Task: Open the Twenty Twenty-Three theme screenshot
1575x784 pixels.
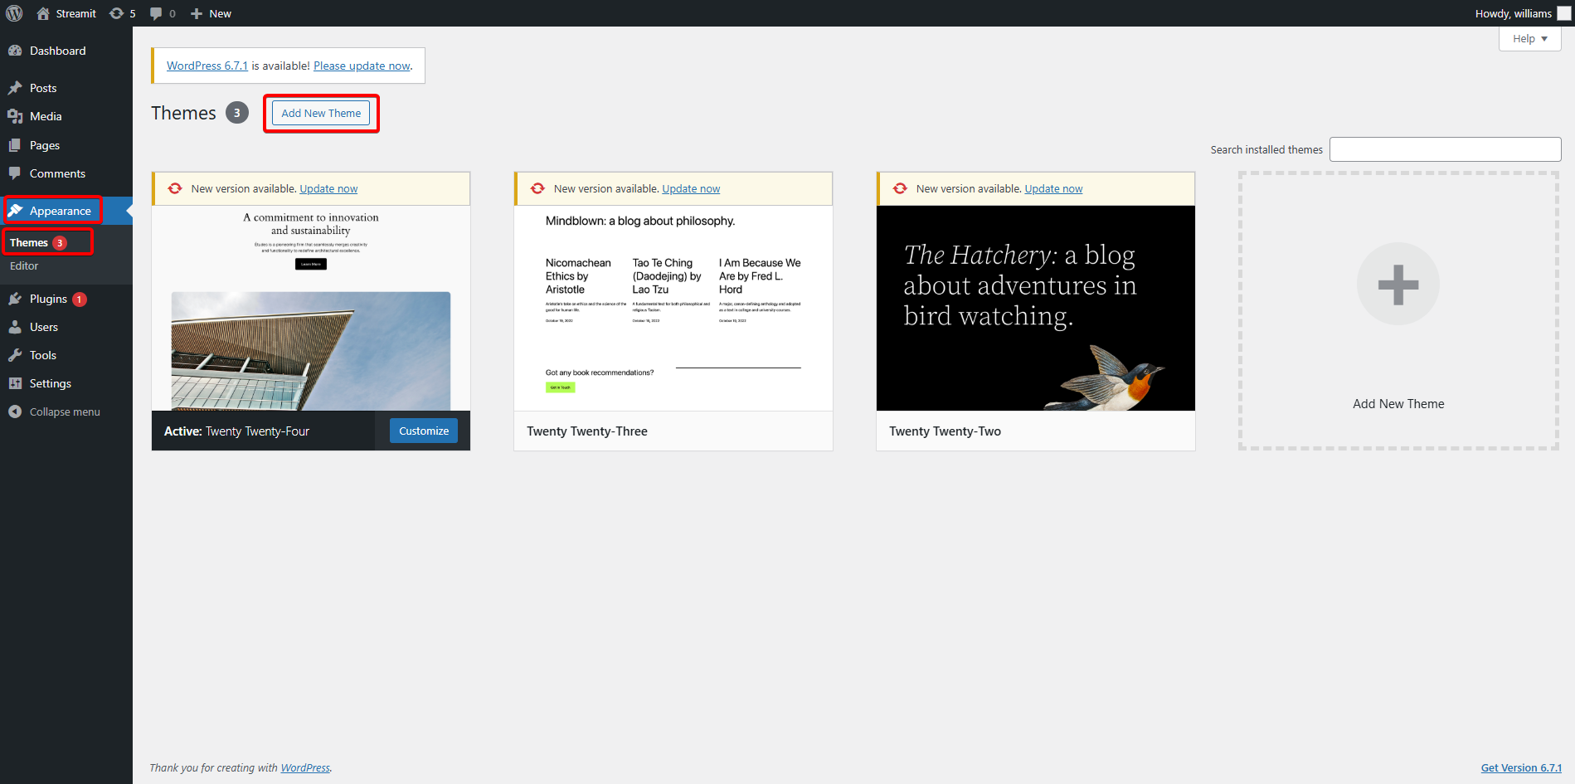Action: coord(673,308)
